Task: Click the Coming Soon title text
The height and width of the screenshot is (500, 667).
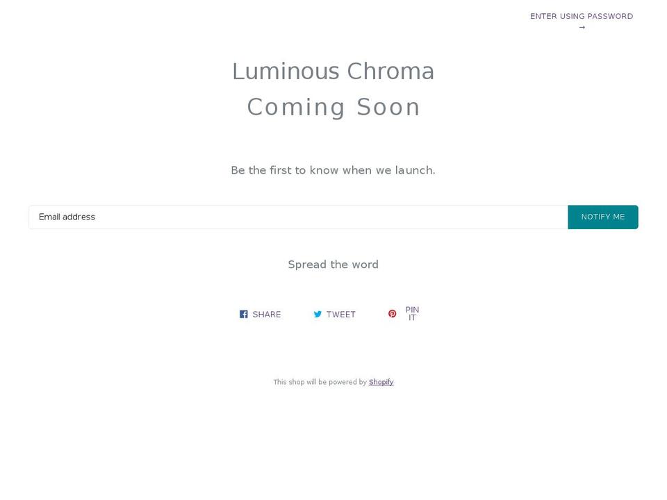Action: tap(333, 107)
